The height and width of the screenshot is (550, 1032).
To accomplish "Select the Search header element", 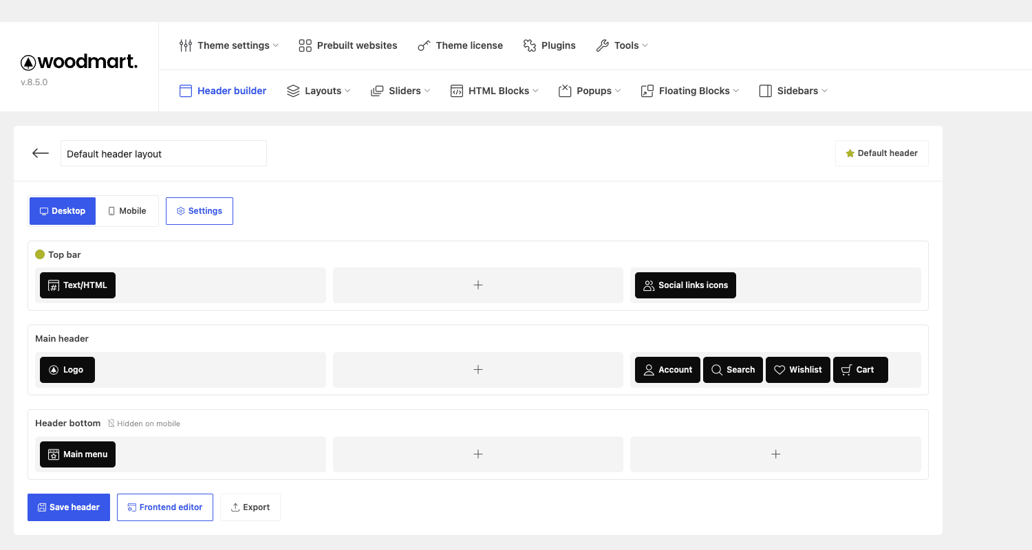I will click(733, 370).
